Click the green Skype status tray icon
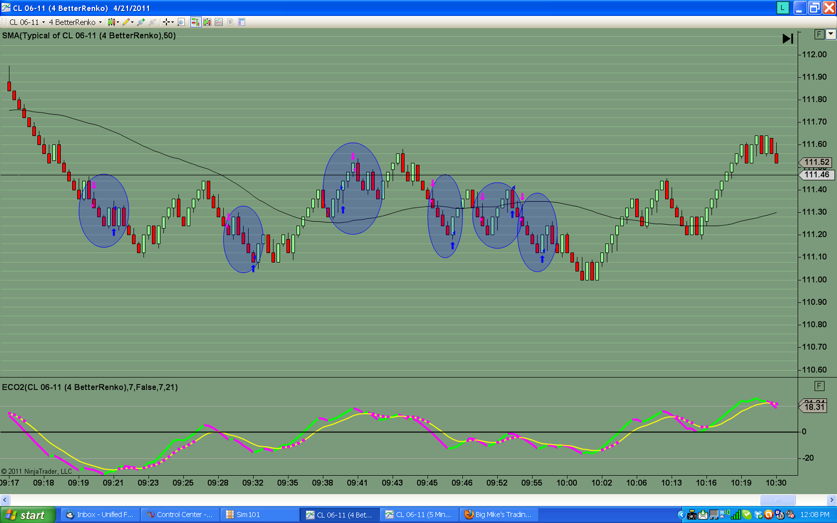 point(747,515)
